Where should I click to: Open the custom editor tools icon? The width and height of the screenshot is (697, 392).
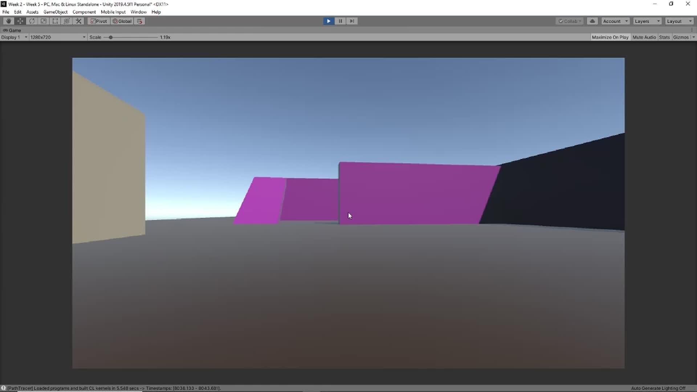(78, 21)
